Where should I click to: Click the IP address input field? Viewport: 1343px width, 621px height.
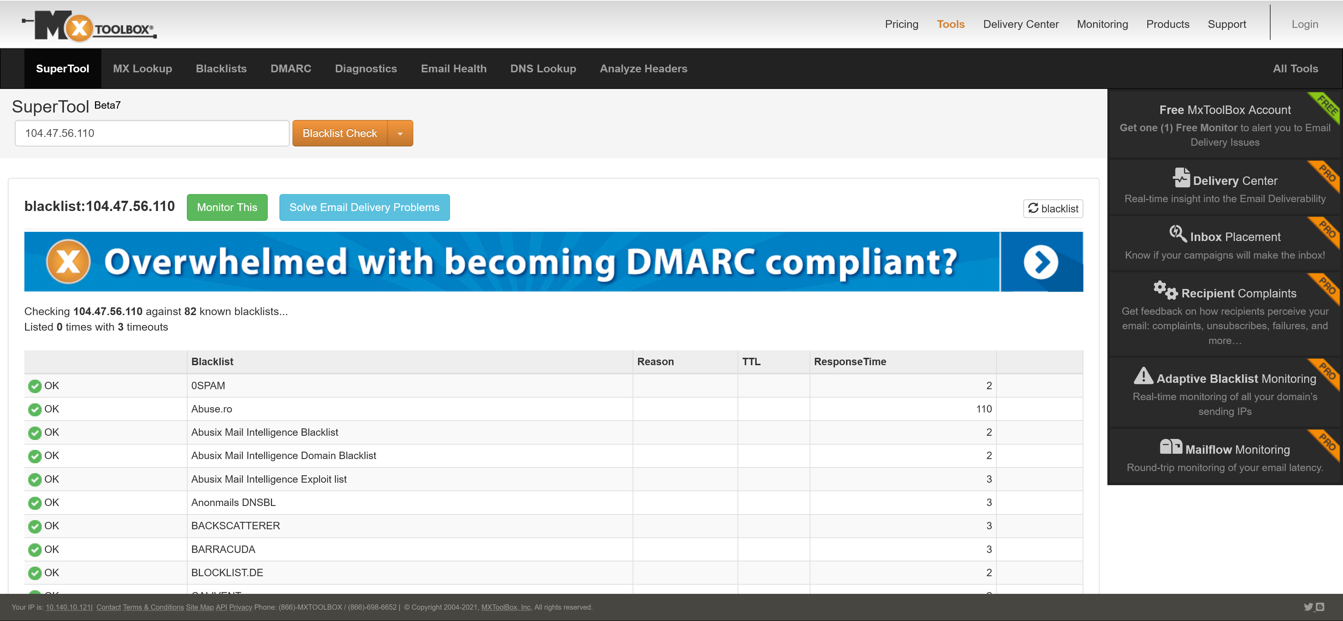[x=152, y=133]
